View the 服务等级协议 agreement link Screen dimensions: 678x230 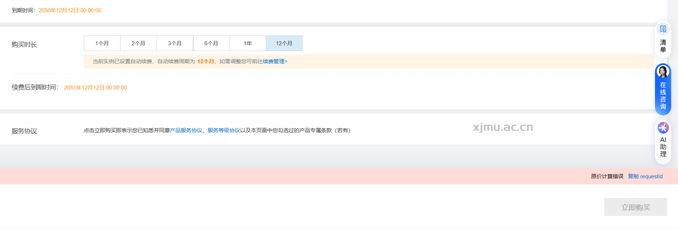coord(224,130)
